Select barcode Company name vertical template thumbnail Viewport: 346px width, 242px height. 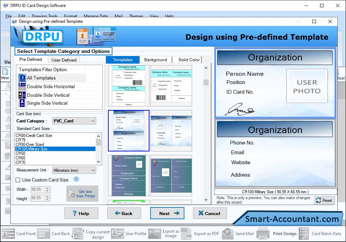(x=129, y=86)
